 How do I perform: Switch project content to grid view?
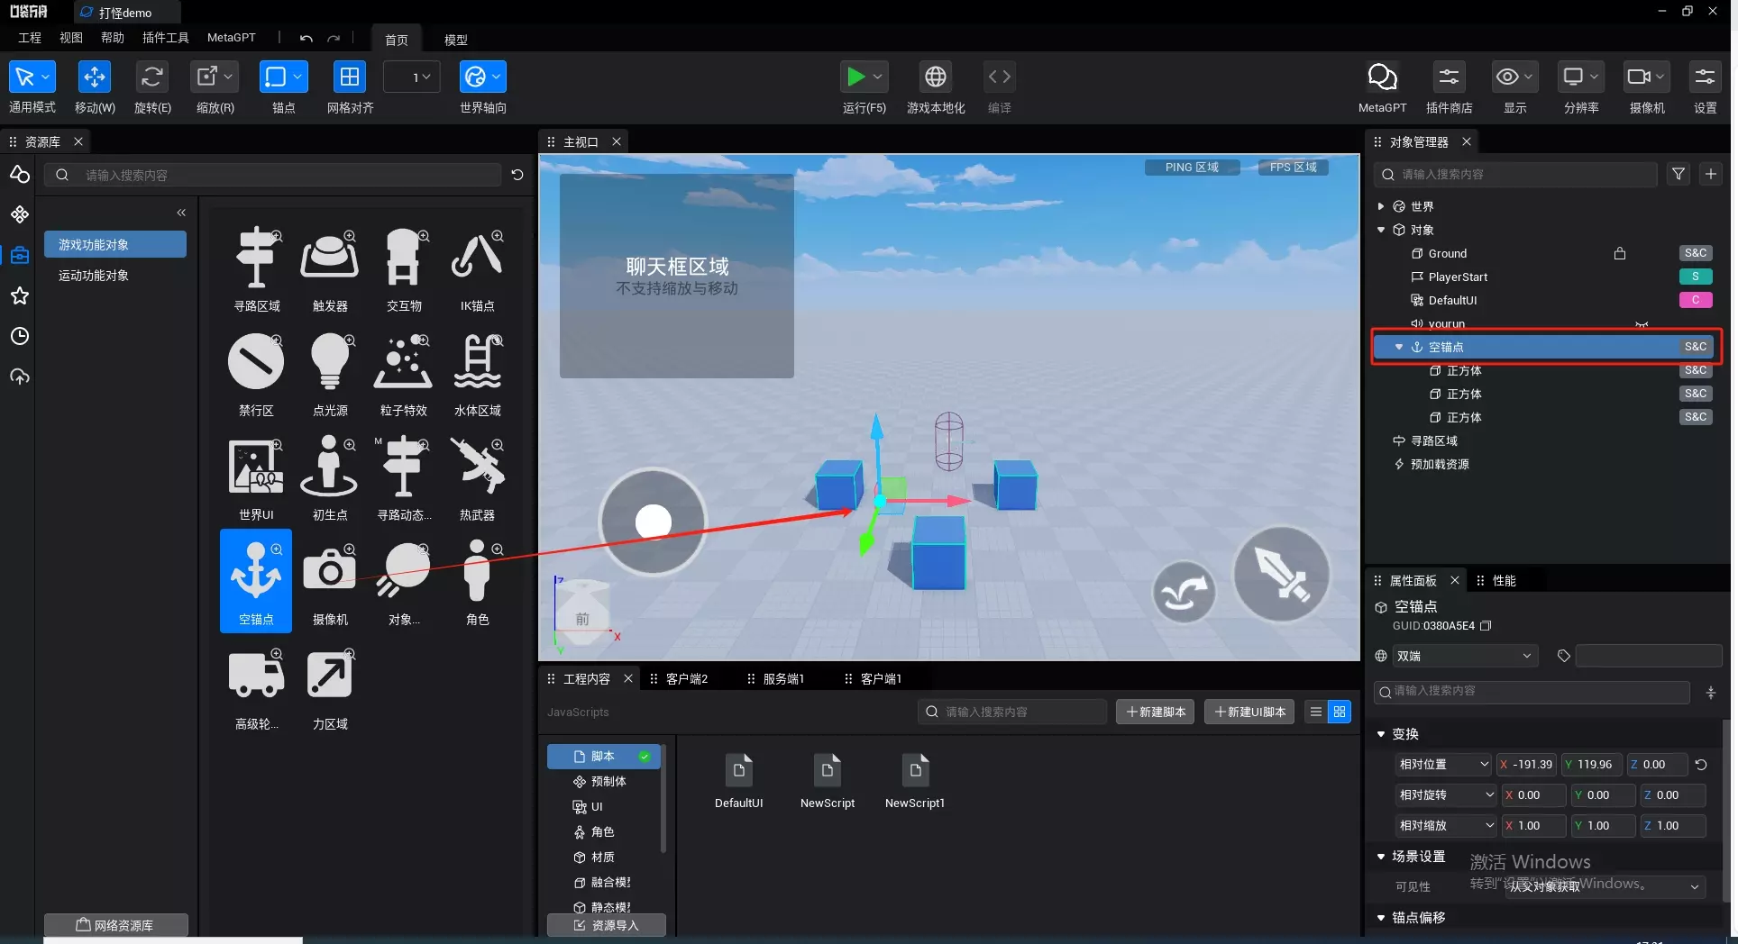[1340, 712]
